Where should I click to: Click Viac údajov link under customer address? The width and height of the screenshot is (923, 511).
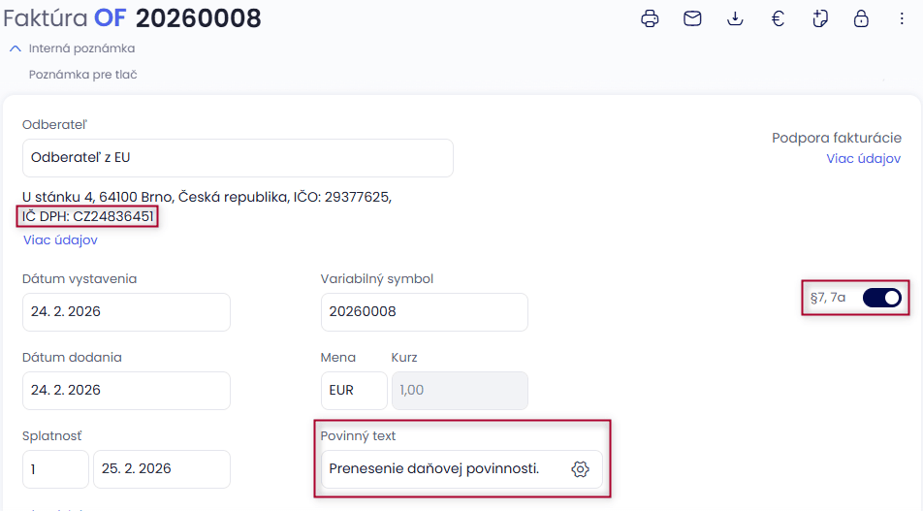60,240
